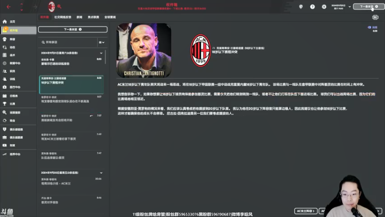
Task: Open Club Info (俱乐部信息) in the sidebar
Action: [x=18, y=129]
